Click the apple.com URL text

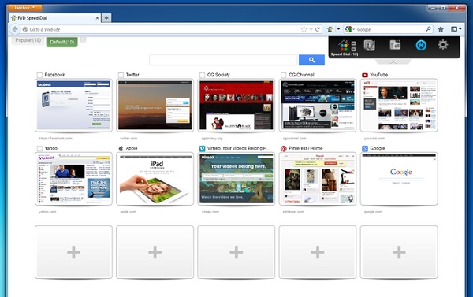pos(128,212)
